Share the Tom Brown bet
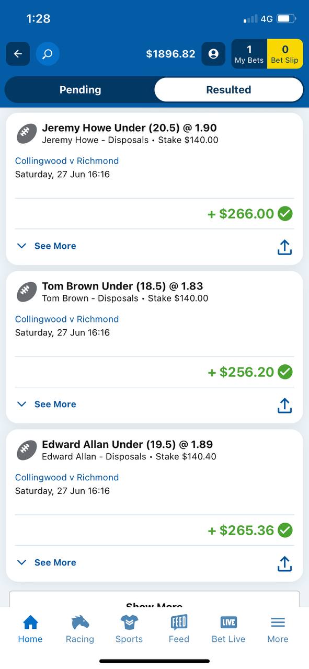Screen dimensions: 309x669 tap(284, 406)
